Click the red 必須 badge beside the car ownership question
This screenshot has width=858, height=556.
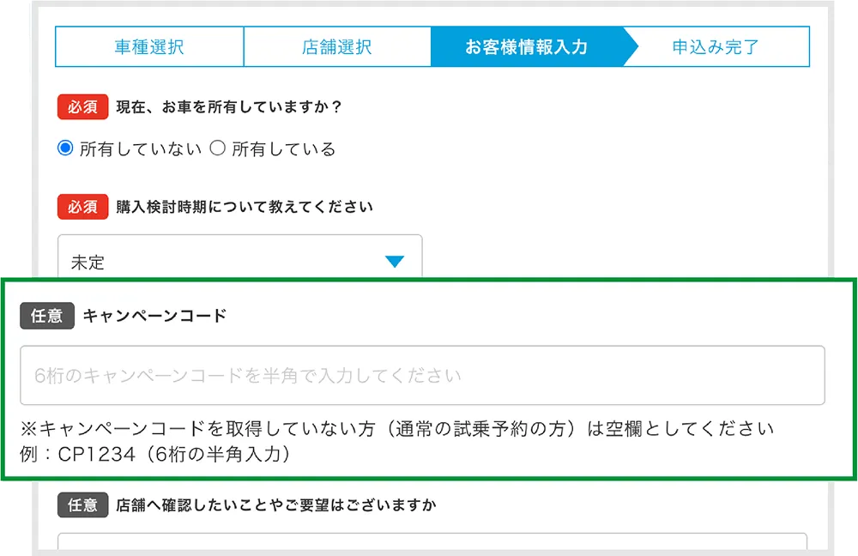coord(82,106)
